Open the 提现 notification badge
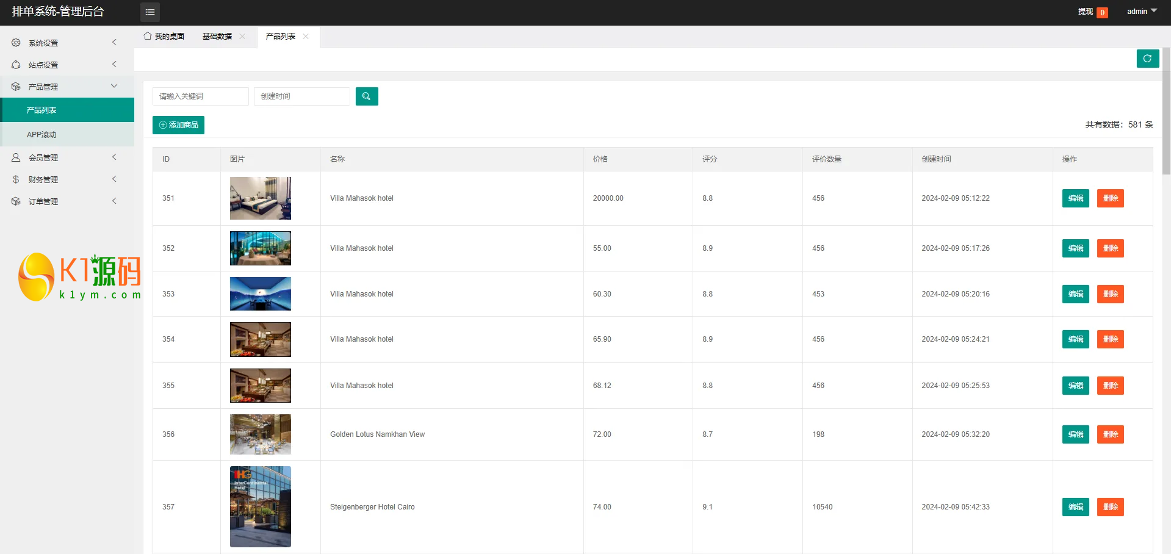 coord(1102,12)
